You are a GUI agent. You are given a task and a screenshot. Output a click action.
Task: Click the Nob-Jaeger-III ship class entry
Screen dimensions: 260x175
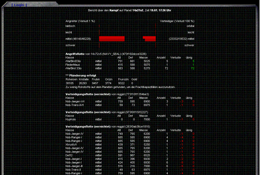click(x=74, y=166)
